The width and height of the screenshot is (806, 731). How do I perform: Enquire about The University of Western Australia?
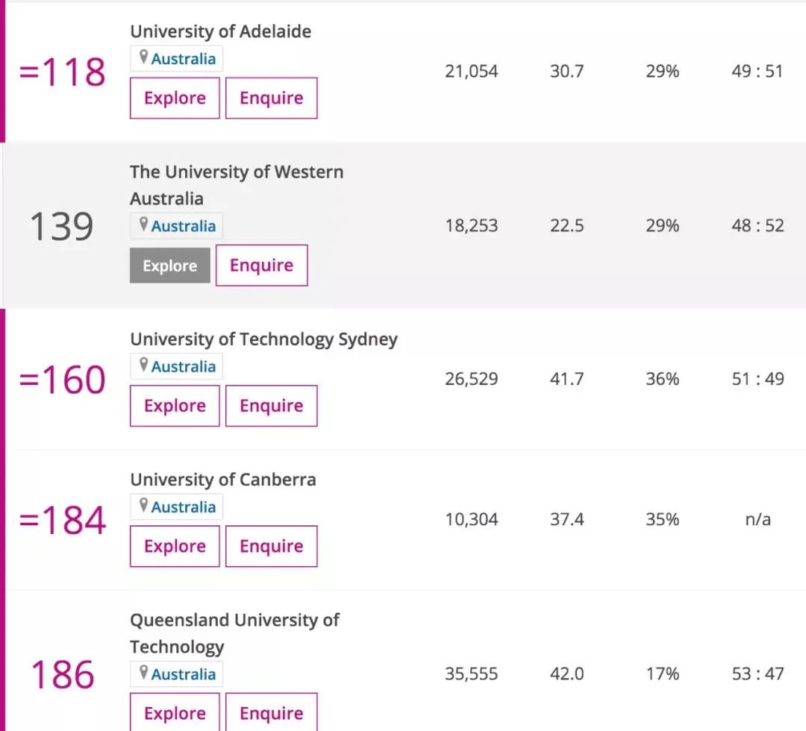(x=262, y=265)
